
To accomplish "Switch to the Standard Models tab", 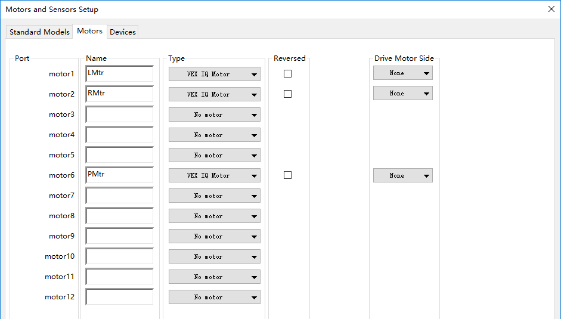I will [39, 32].
